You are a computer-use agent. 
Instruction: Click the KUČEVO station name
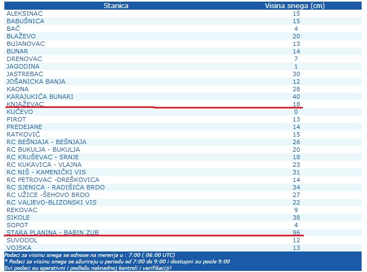19,112
